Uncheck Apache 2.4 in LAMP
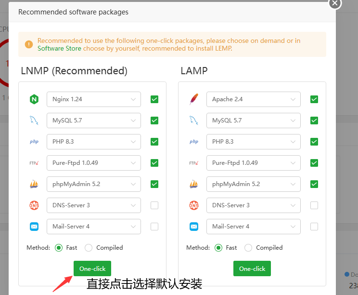 (314, 99)
